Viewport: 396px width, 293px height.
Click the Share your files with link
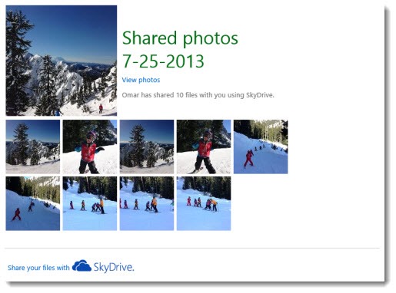tap(38, 268)
